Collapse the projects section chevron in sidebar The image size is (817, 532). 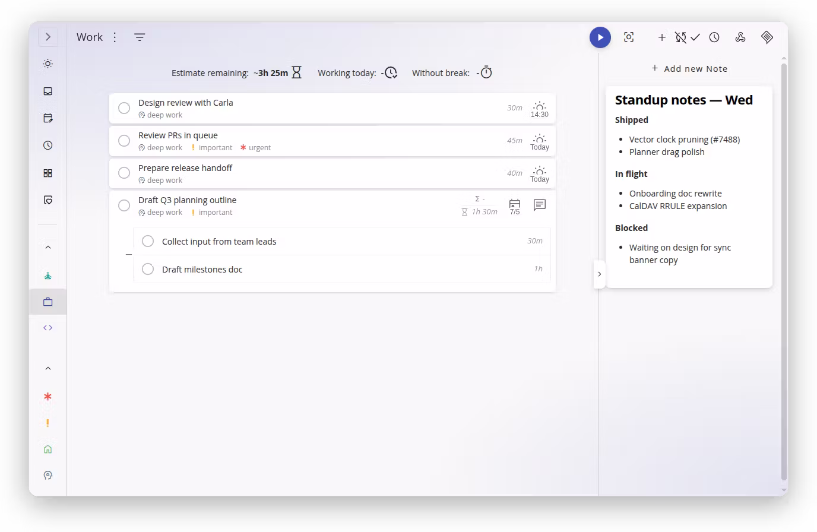point(48,247)
